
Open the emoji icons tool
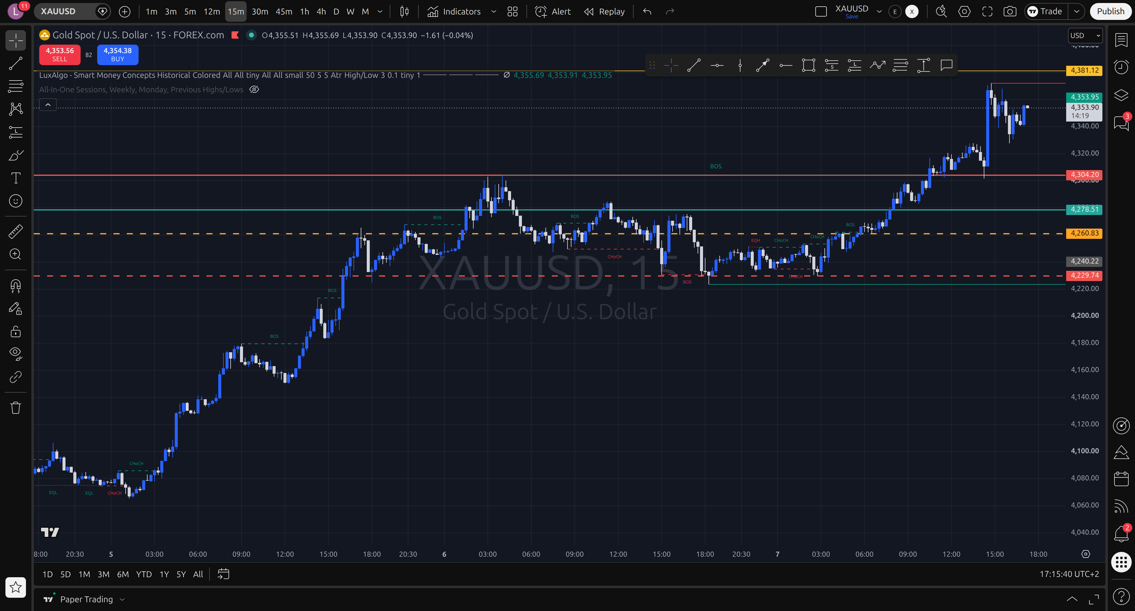[x=16, y=201]
